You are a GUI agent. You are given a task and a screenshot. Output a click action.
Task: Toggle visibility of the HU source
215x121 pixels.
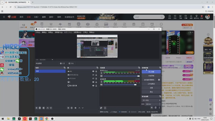click(x=93, y=71)
